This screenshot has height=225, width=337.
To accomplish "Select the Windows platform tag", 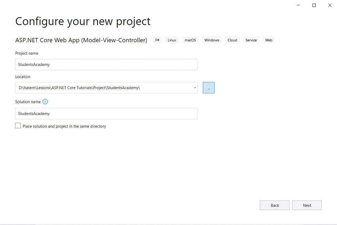I will click(212, 40).
